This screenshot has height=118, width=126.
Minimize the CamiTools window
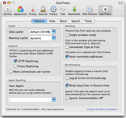[9, 3]
